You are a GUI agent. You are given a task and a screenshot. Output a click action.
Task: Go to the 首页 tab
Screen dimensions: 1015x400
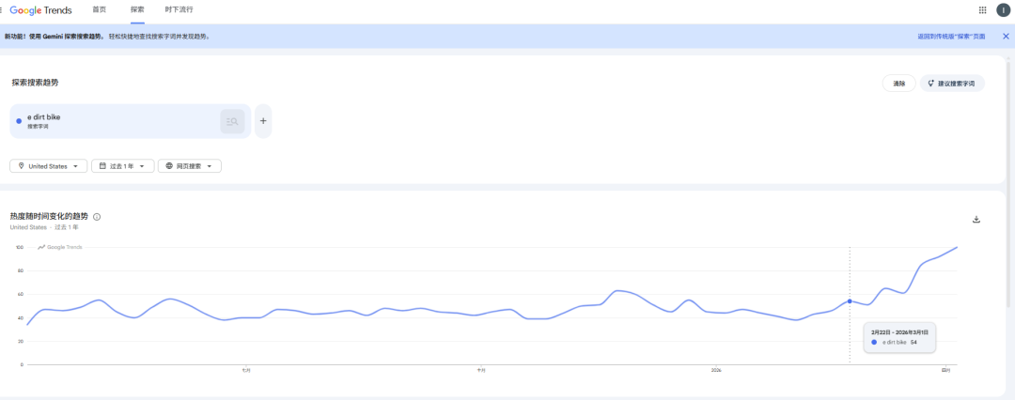(x=100, y=9)
